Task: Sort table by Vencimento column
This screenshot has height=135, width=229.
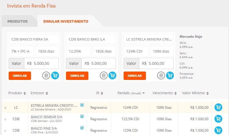Action: pos(164,93)
